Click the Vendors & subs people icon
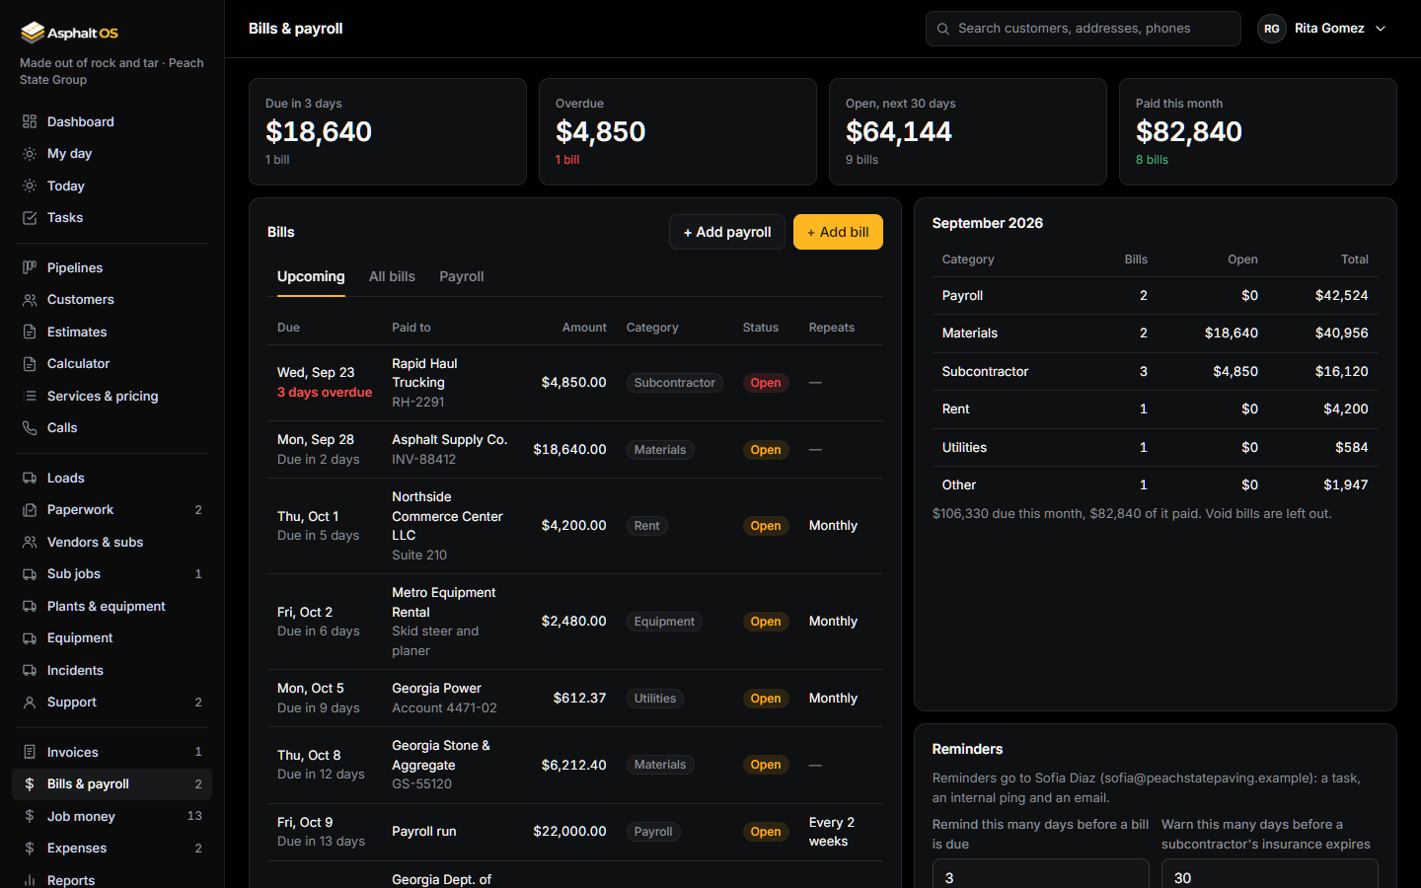This screenshot has width=1421, height=888. (30, 542)
